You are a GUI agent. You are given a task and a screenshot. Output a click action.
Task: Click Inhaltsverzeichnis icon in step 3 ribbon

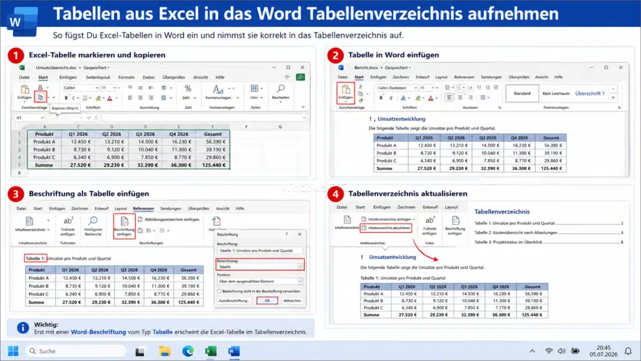29,221
